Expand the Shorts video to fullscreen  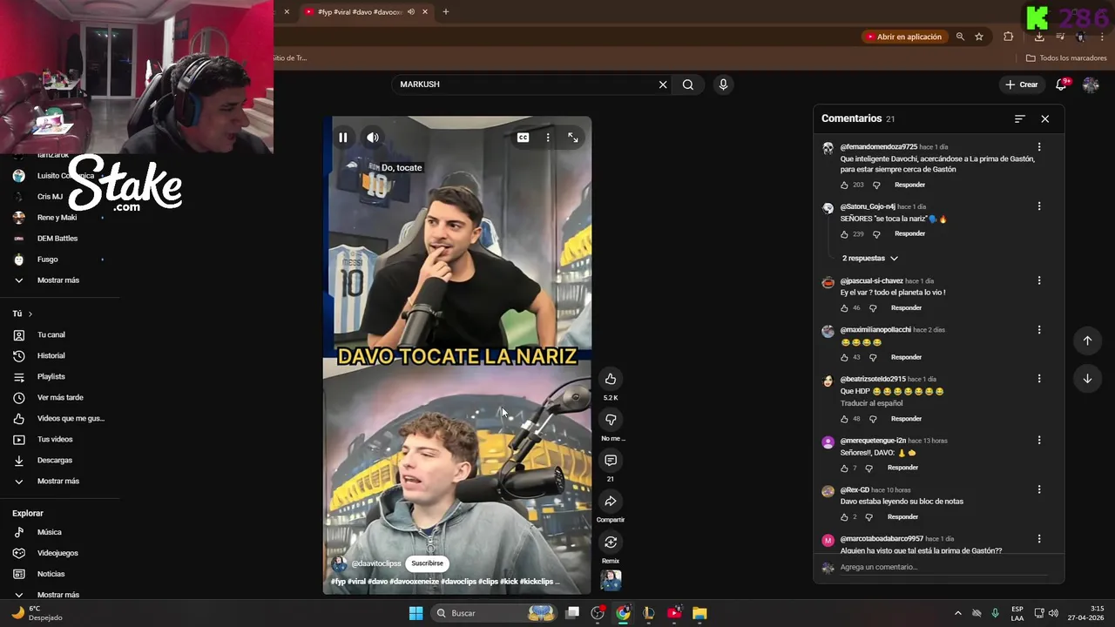tap(573, 138)
